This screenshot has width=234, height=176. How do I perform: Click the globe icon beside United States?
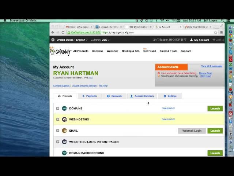[53, 40]
